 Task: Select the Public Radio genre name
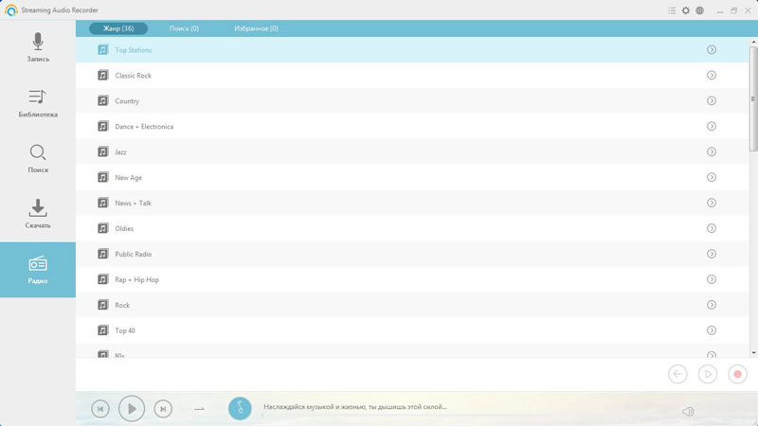point(133,255)
